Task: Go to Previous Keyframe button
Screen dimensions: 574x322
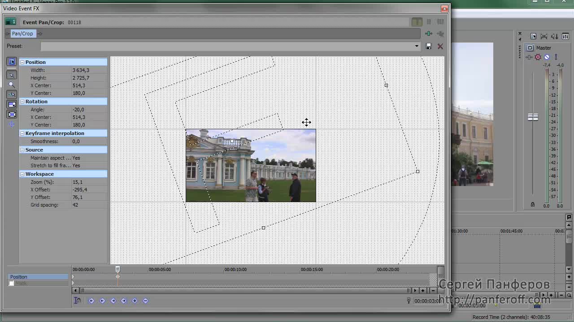Action: [102, 301]
